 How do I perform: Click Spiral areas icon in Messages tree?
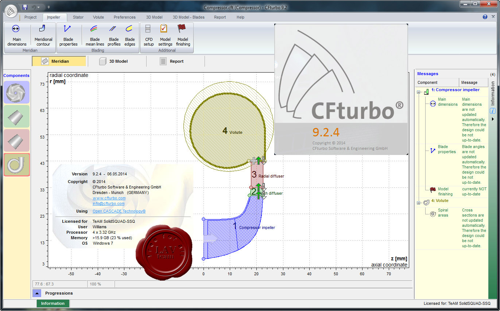[433, 214]
